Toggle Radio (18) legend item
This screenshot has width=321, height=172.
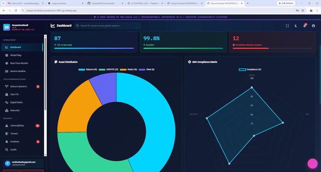click(x=128, y=70)
